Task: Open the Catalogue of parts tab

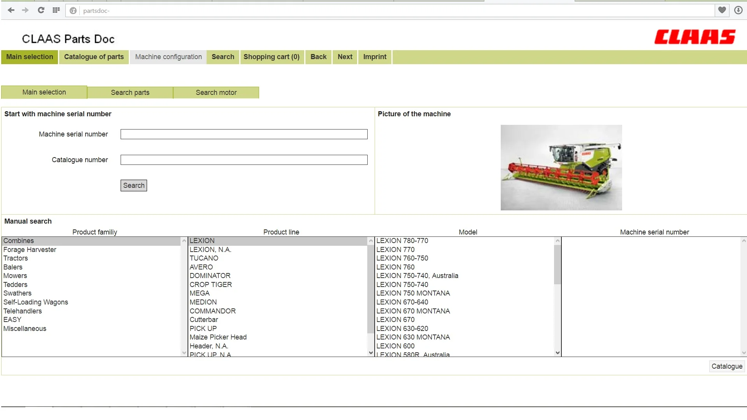Action: (94, 57)
